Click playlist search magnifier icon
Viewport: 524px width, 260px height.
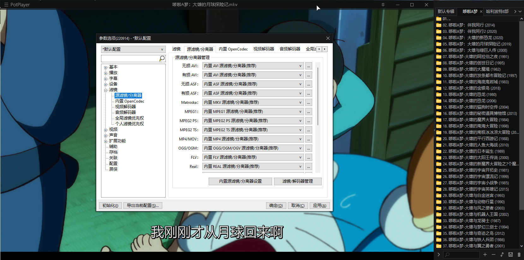447,254
